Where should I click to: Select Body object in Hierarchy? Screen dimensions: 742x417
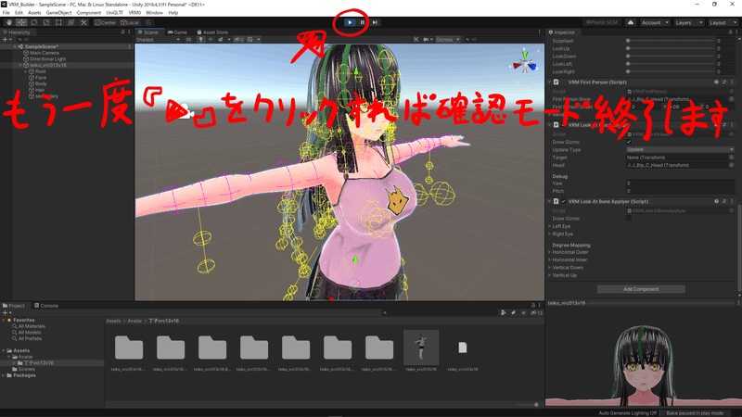click(x=41, y=83)
